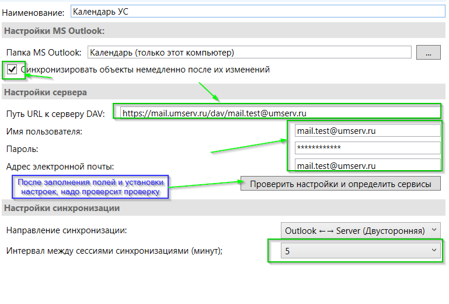Viewport: 449px width, 304px height.
Task: Click the 'Путь URL к серверу DAV:' label
Action: pos(55,113)
